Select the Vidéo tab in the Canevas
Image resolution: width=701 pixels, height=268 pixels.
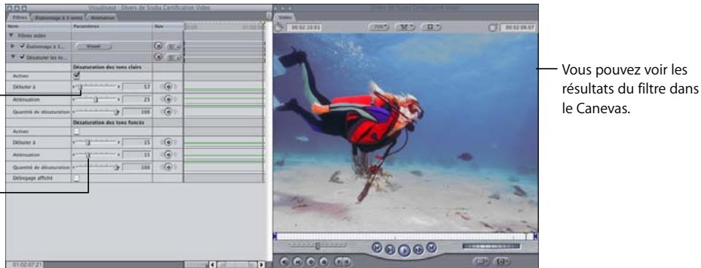click(x=286, y=17)
